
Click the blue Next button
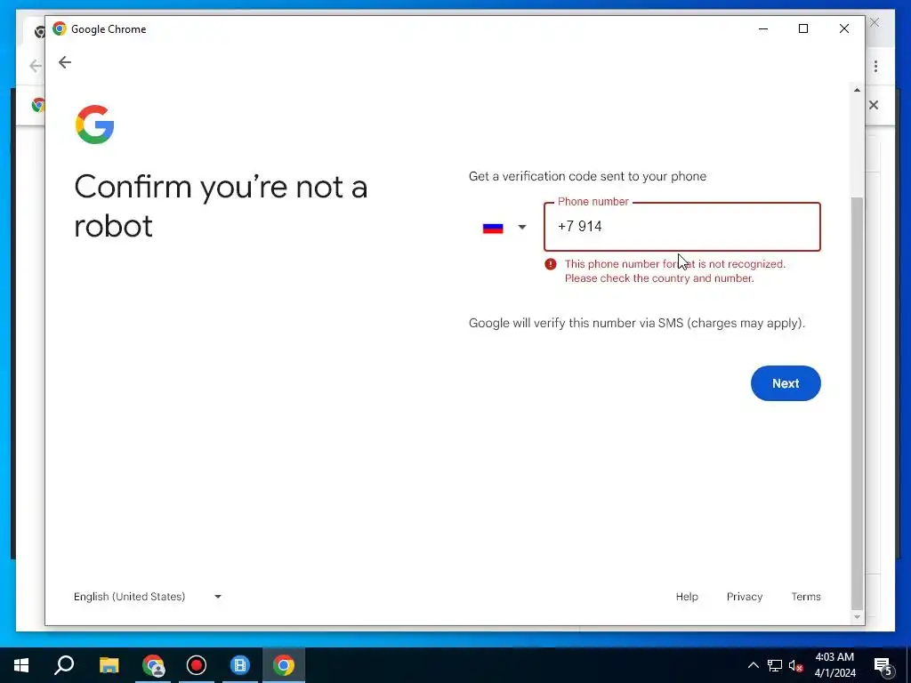786,383
